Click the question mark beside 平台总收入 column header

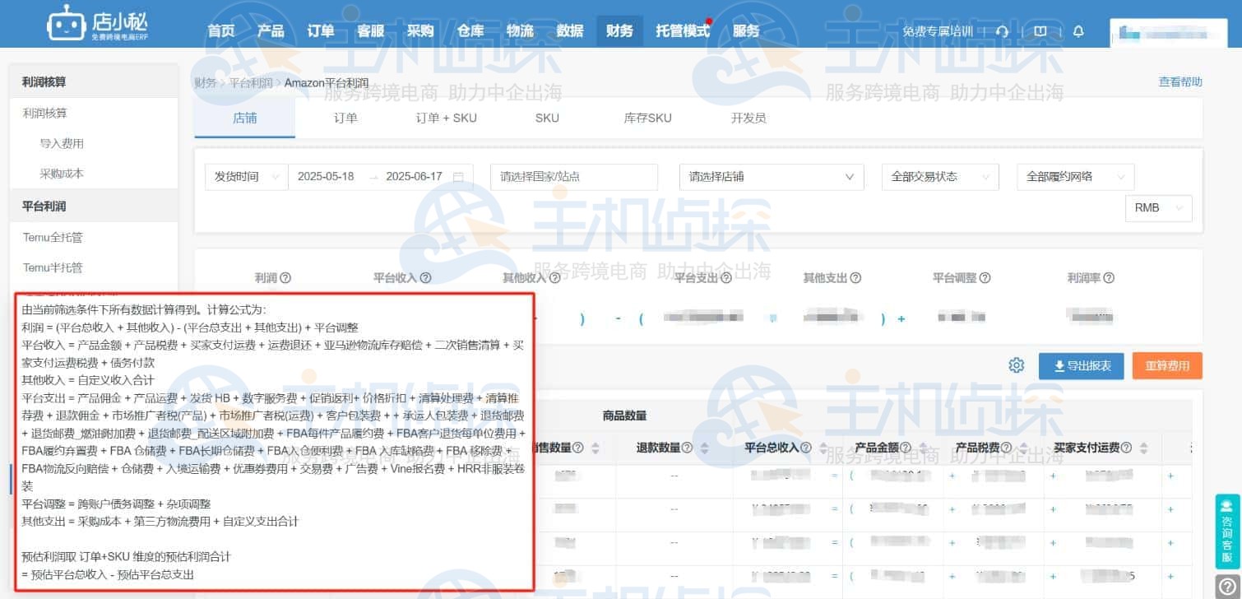pos(806,448)
